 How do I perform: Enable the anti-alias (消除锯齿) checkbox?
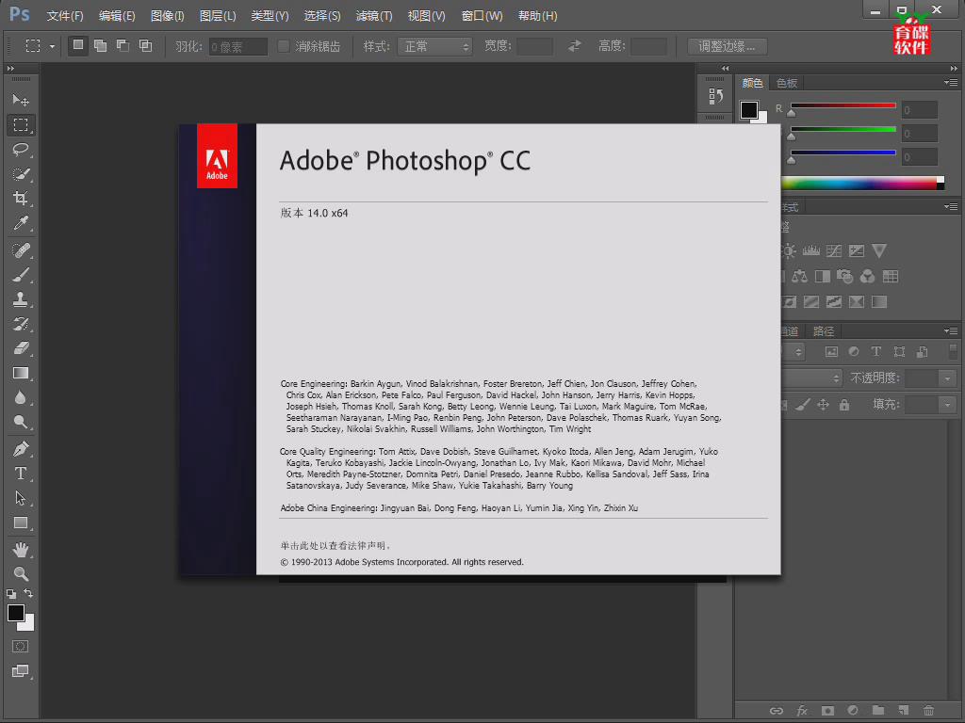point(284,46)
